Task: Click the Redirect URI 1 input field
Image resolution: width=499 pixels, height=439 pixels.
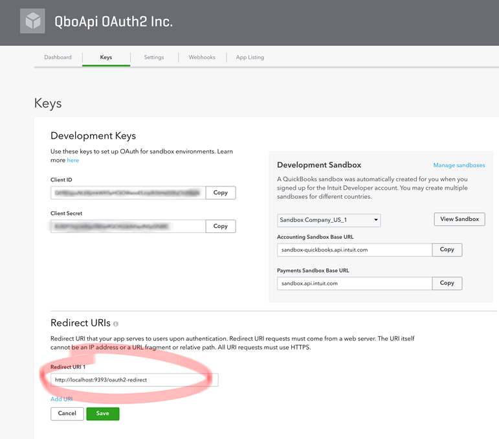Action: [135, 380]
